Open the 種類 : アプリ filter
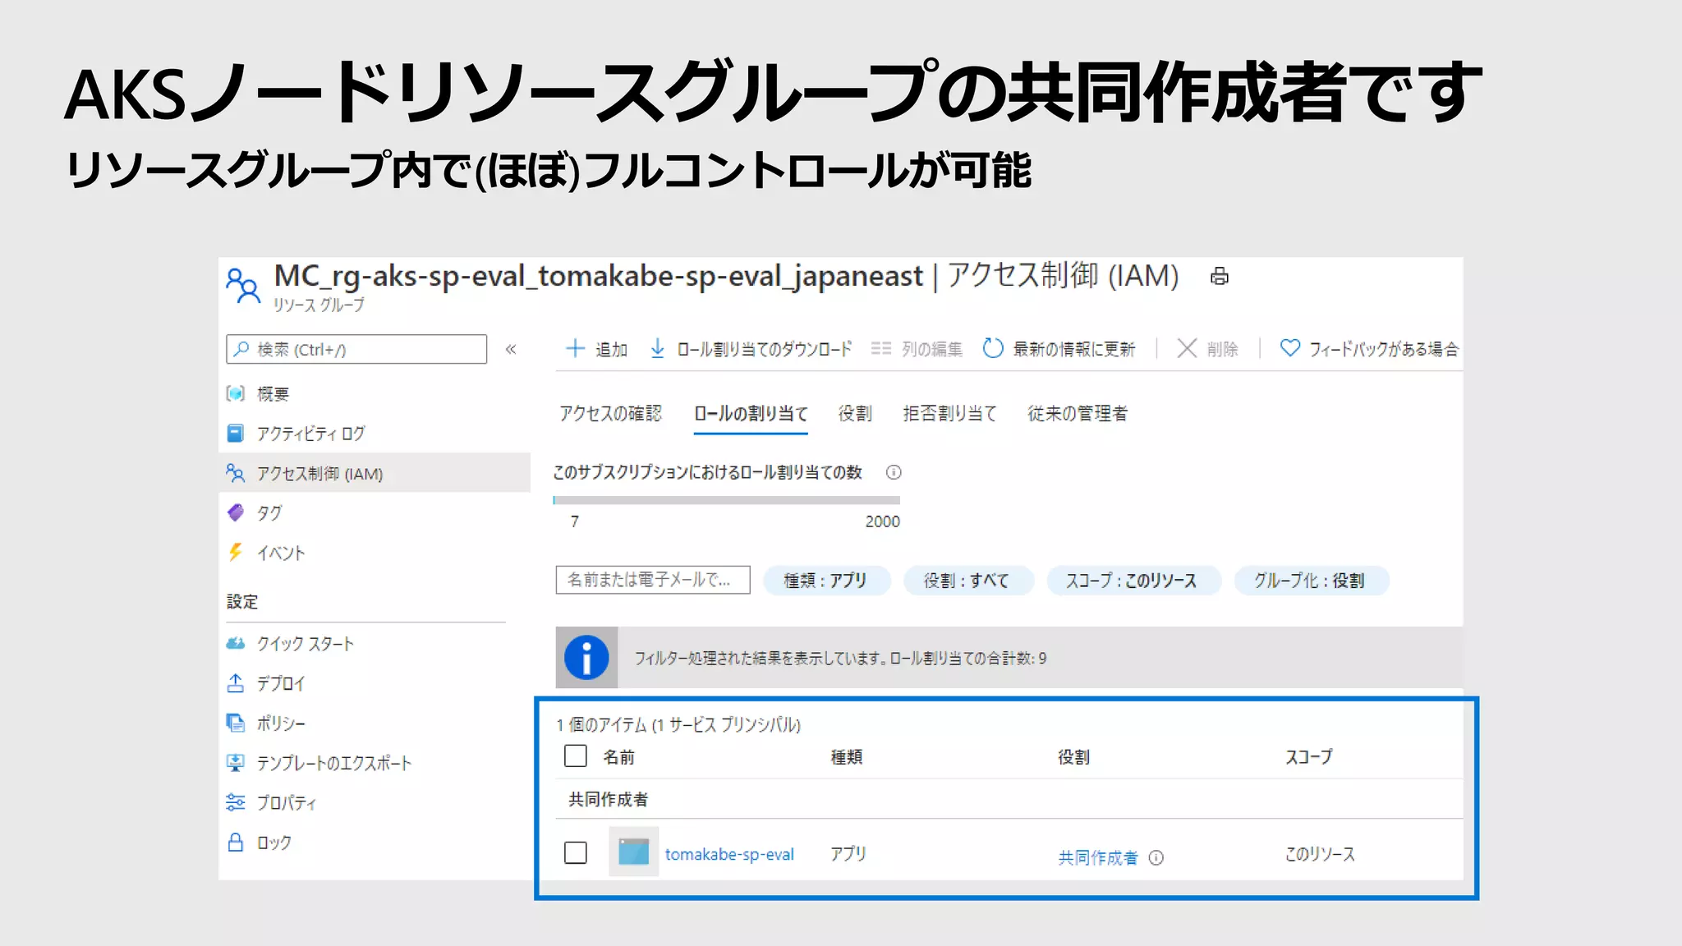 pyautogui.click(x=827, y=581)
